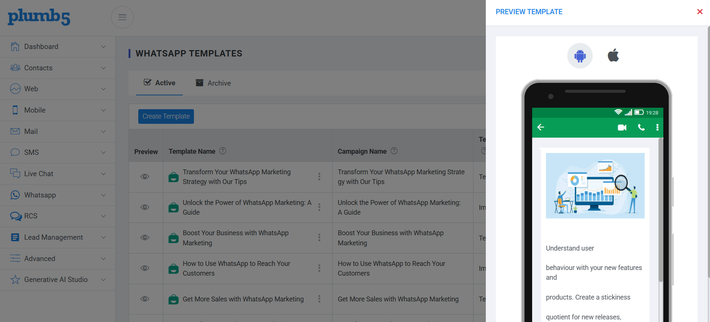Select the Active tab
710x322 pixels.
(160, 83)
